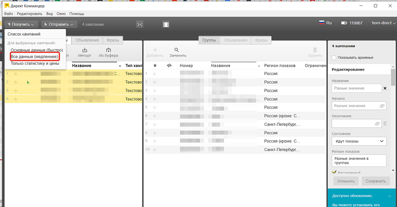The width and height of the screenshot is (397, 207).
Task: Switch to Объявления tab in groups panel
Action: click(235, 40)
